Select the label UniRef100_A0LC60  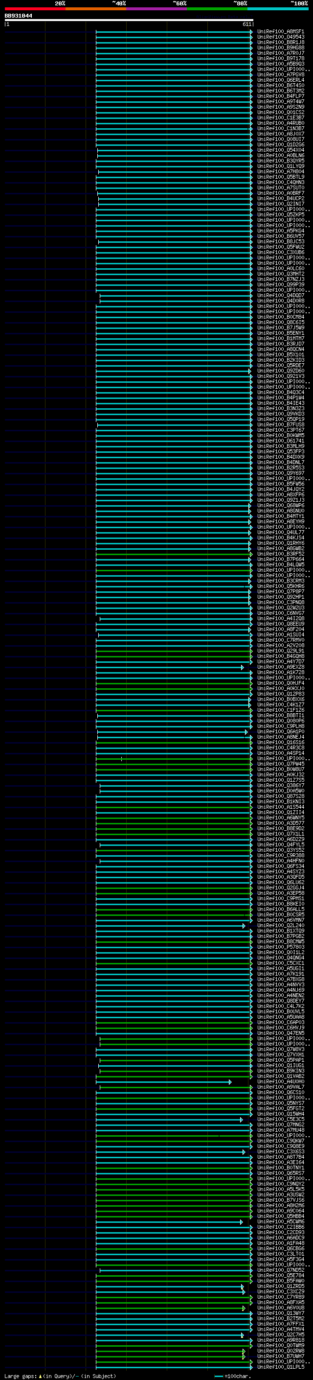[x=280, y=268]
